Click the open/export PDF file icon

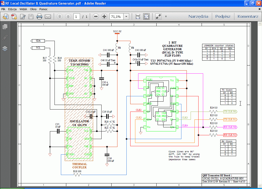pos(6,17)
